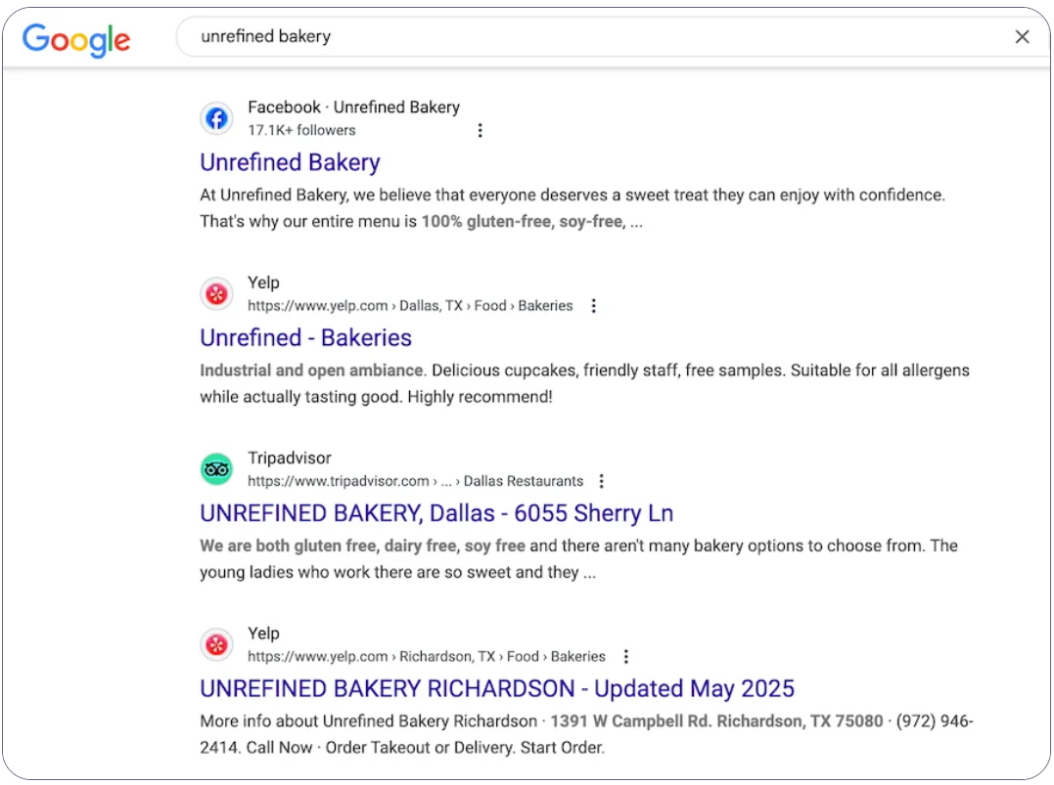Click the Yelp favicon for the Richardson result

tap(216, 644)
